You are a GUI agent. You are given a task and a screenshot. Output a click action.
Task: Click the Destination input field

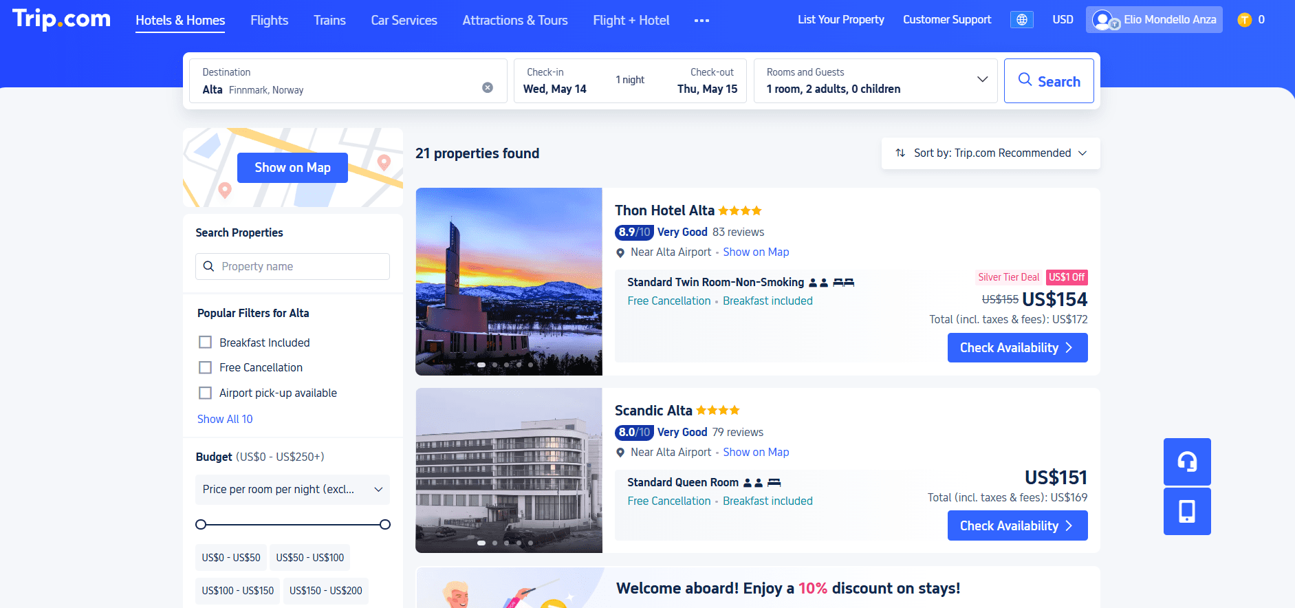pyautogui.click(x=348, y=81)
